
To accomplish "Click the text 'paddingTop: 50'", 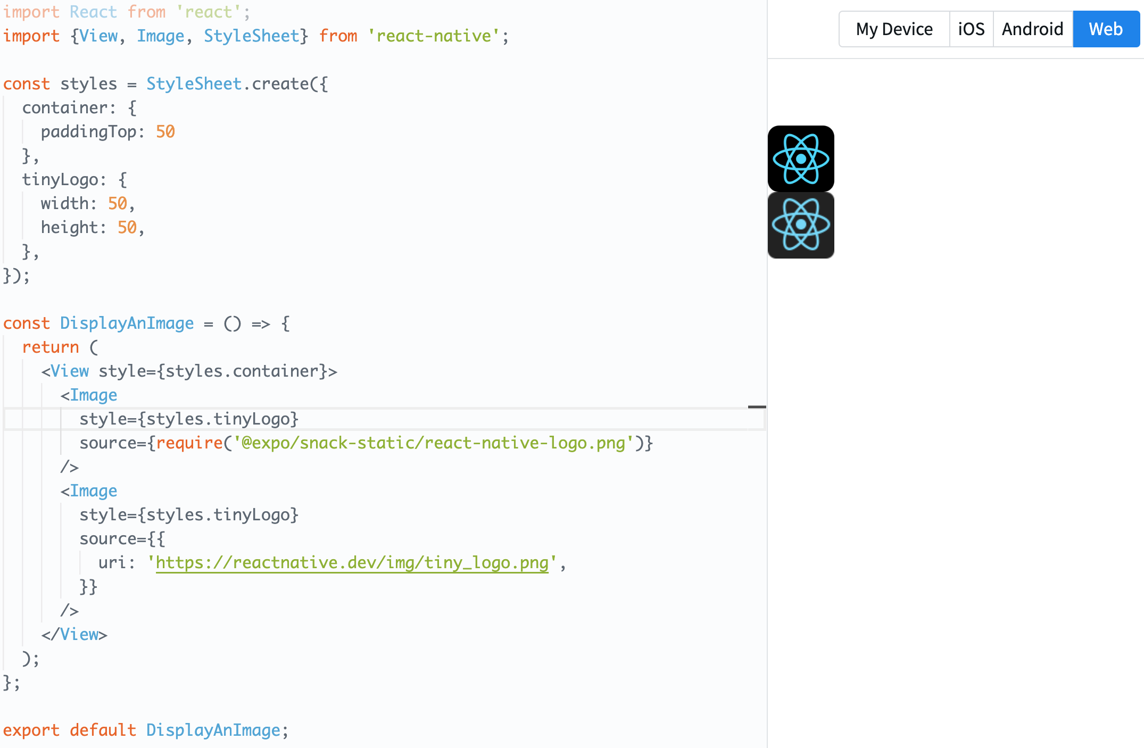I will coord(108,132).
